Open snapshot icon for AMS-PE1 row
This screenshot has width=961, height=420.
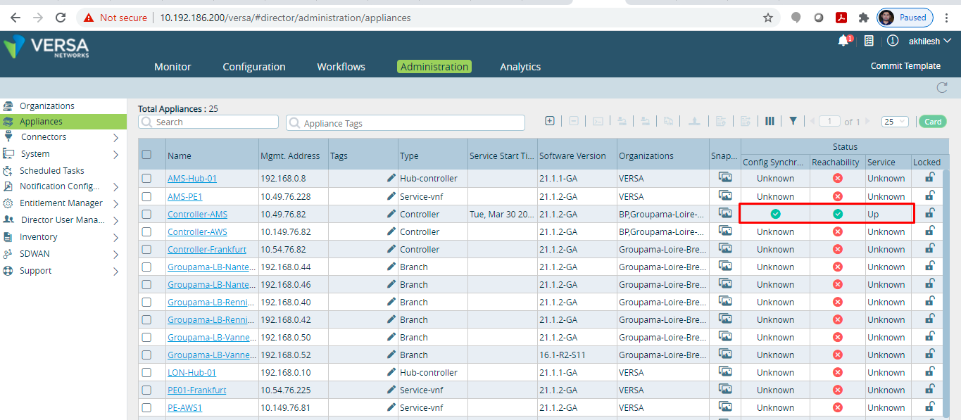(724, 196)
